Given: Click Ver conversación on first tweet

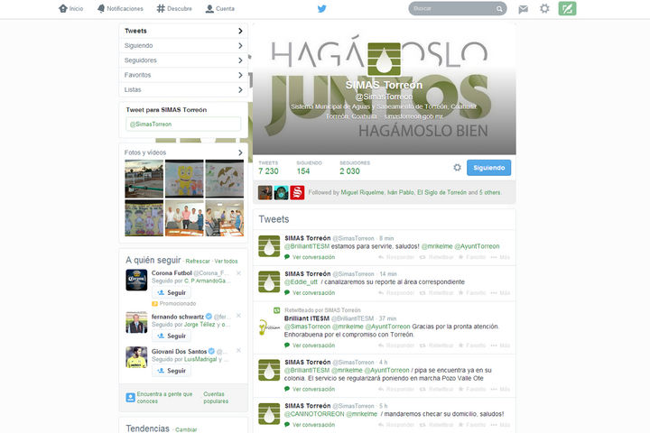Looking at the screenshot, I should [313, 257].
